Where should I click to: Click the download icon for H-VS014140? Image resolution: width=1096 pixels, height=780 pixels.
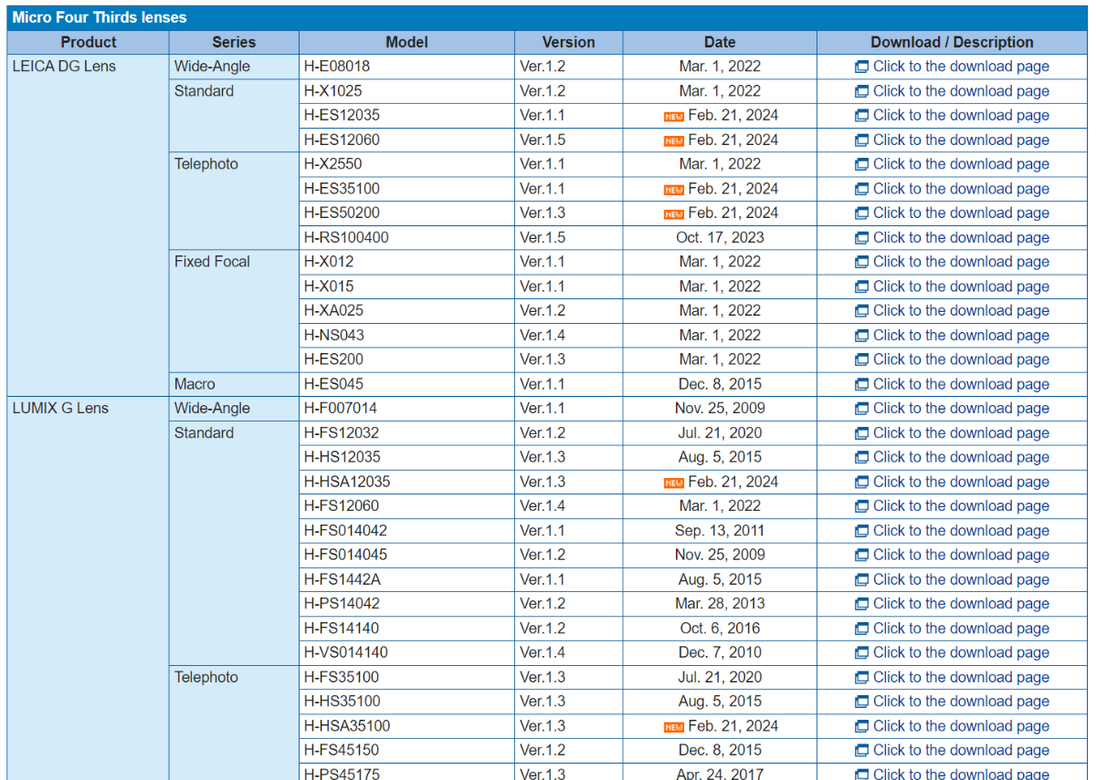[861, 653]
